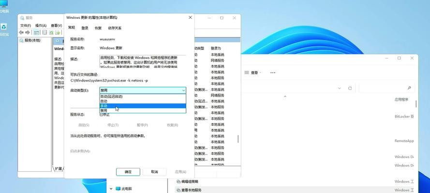The height and width of the screenshot is (193, 430).
Task: Click the Forward arrow in Services toolbar
Action: point(28,32)
